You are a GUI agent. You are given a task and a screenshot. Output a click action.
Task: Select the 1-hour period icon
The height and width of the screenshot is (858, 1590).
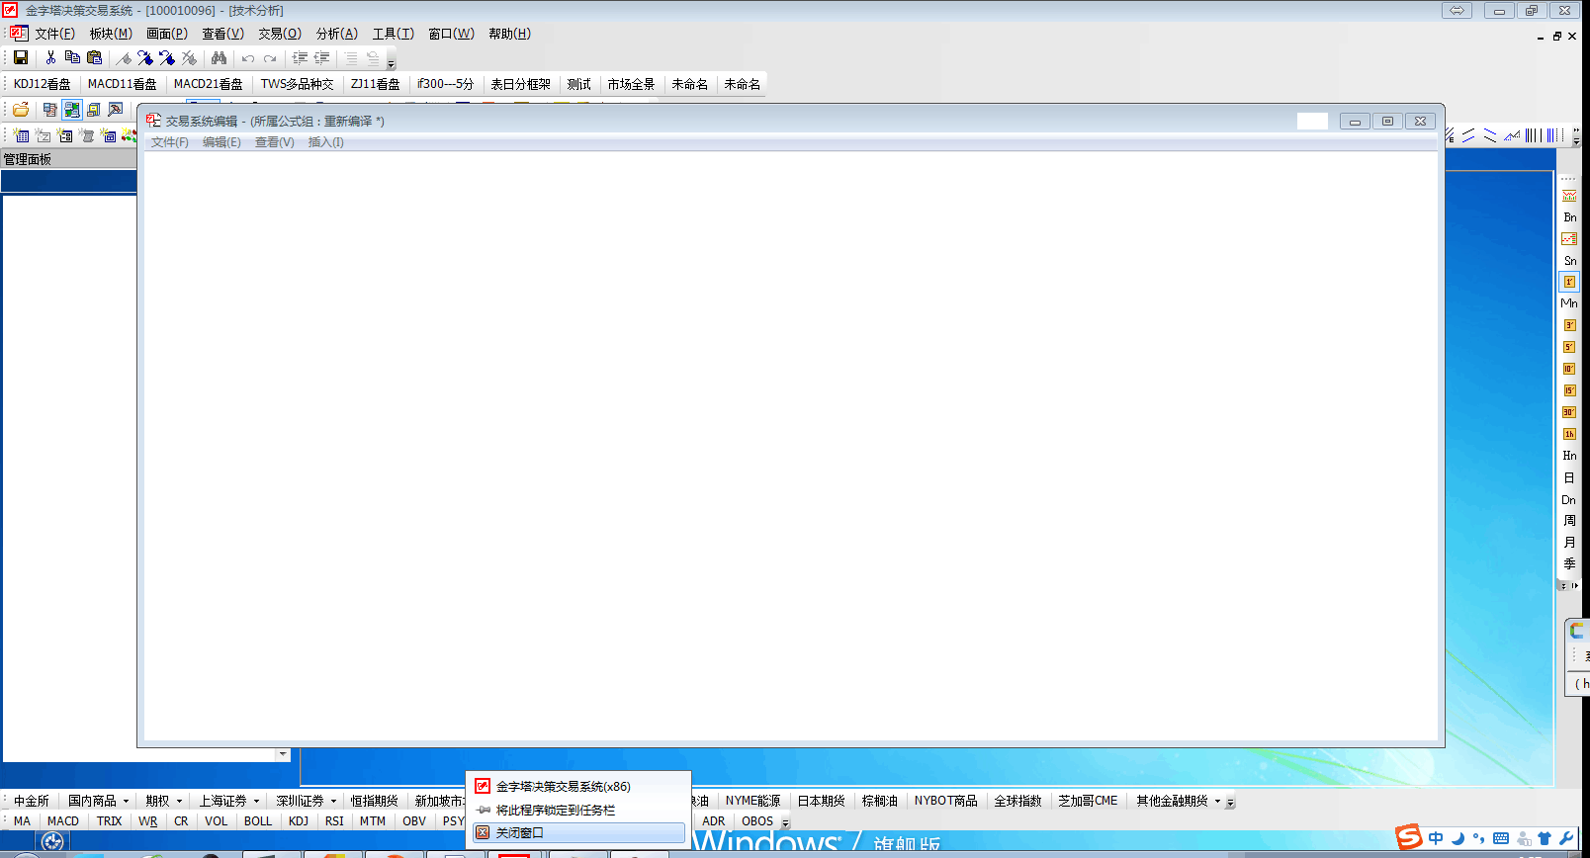(1568, 434)
